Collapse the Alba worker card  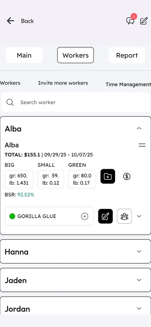139,128
